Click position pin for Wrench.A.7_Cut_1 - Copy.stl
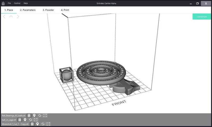The height and width of the screenshot is (127, 212). [38, 124]
